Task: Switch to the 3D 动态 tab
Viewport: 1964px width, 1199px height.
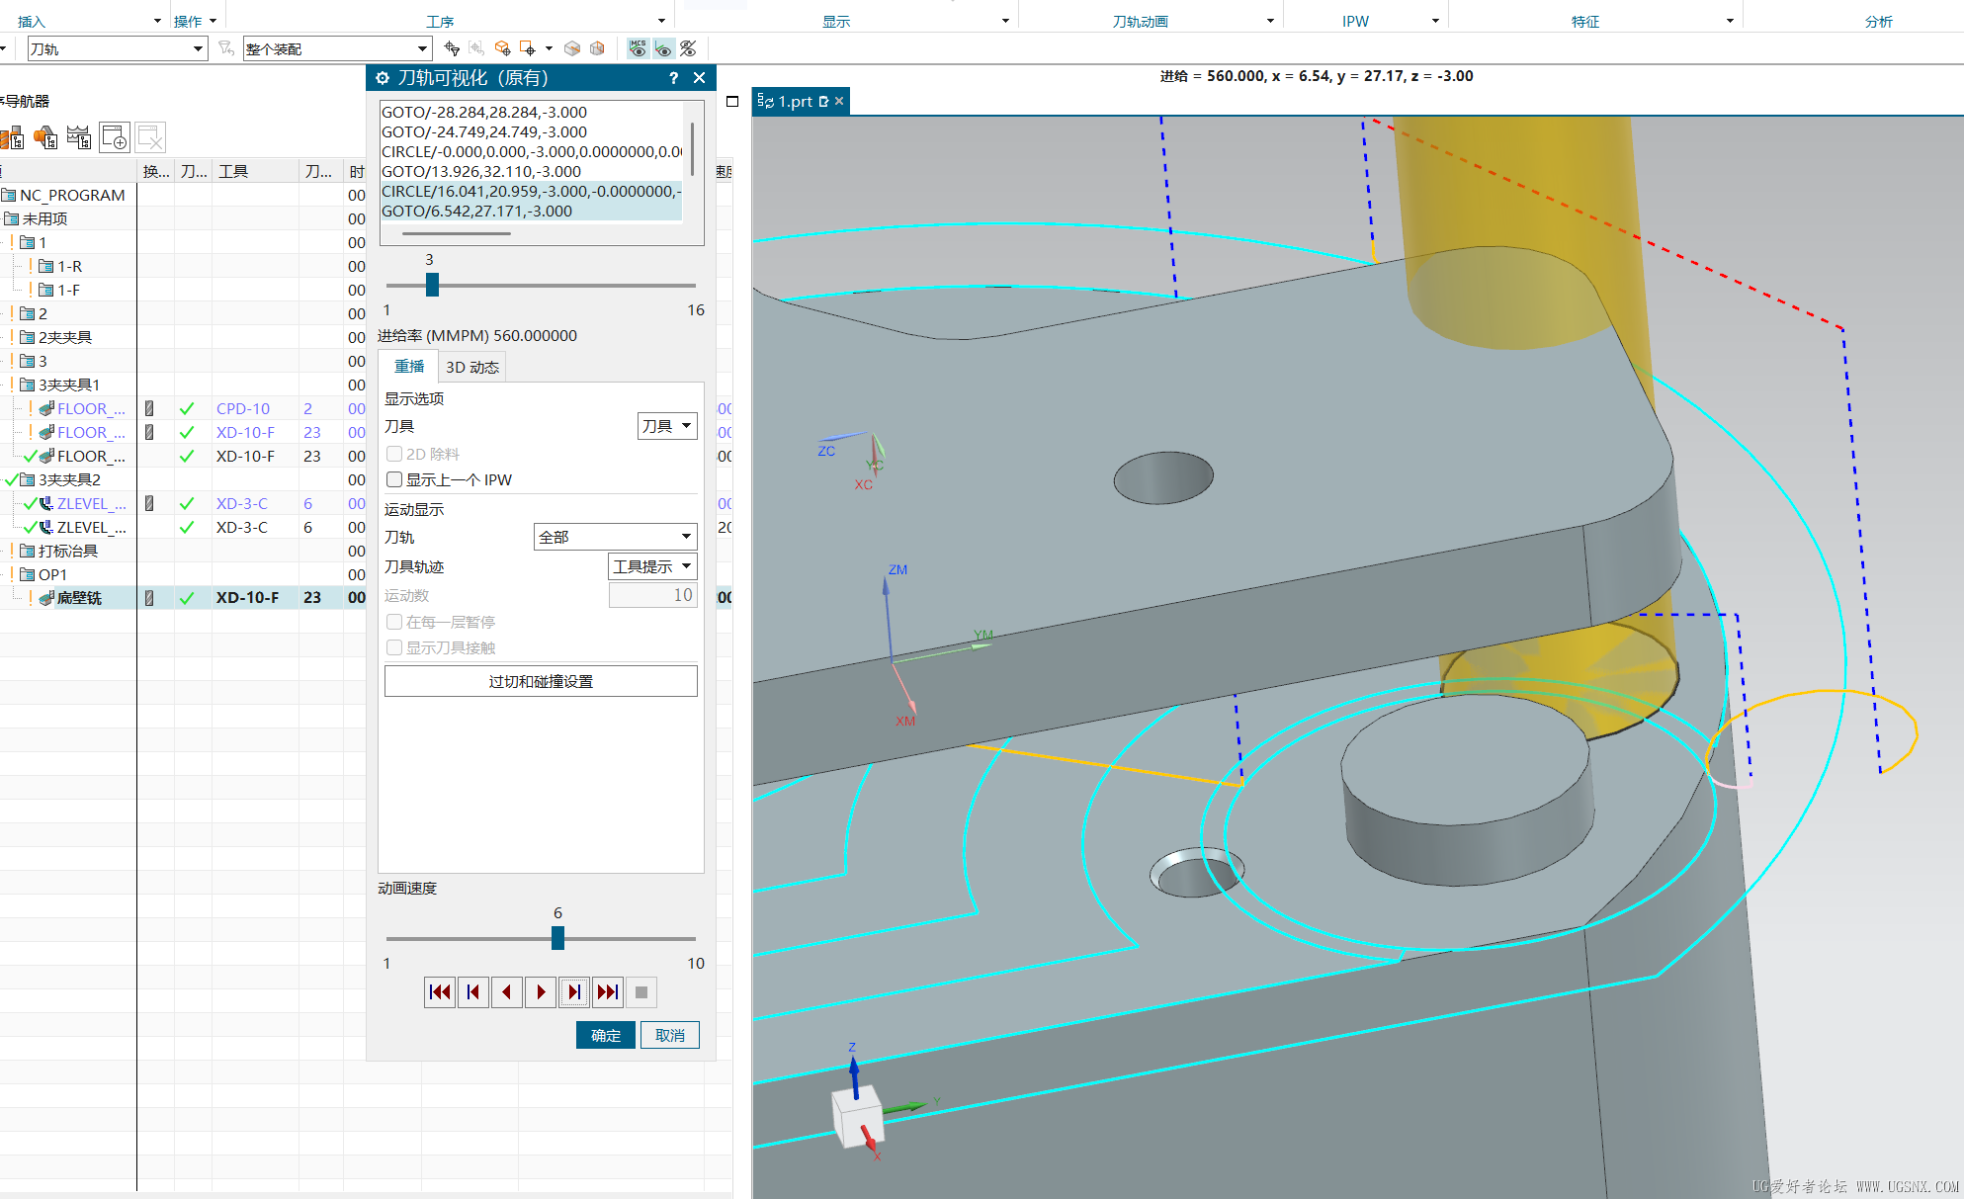Action: [471, 367]
